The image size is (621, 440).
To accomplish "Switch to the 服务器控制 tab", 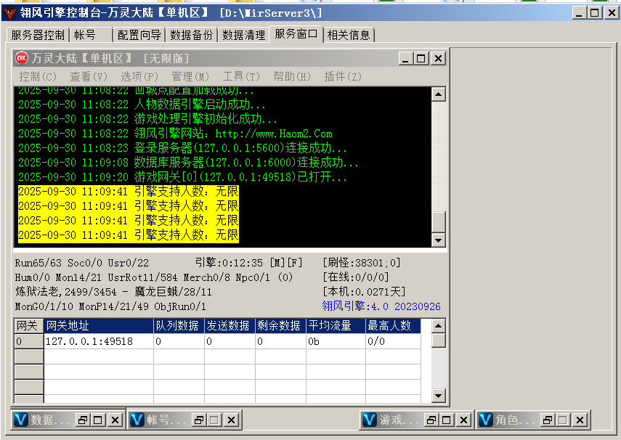I will point(38,34).
